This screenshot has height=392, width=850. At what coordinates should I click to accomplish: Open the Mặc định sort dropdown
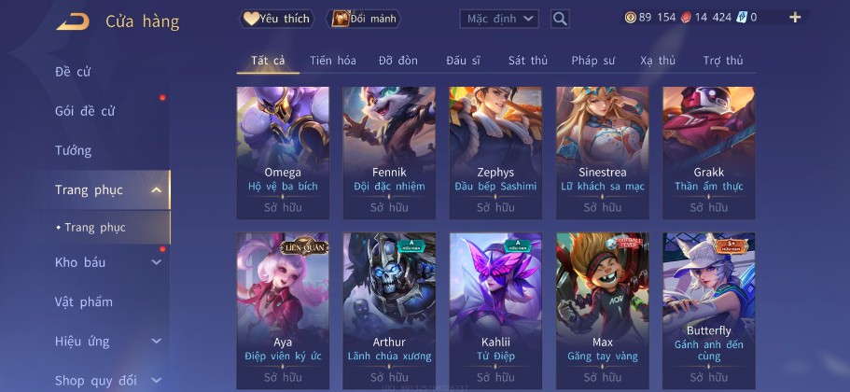tap(499, 19)
